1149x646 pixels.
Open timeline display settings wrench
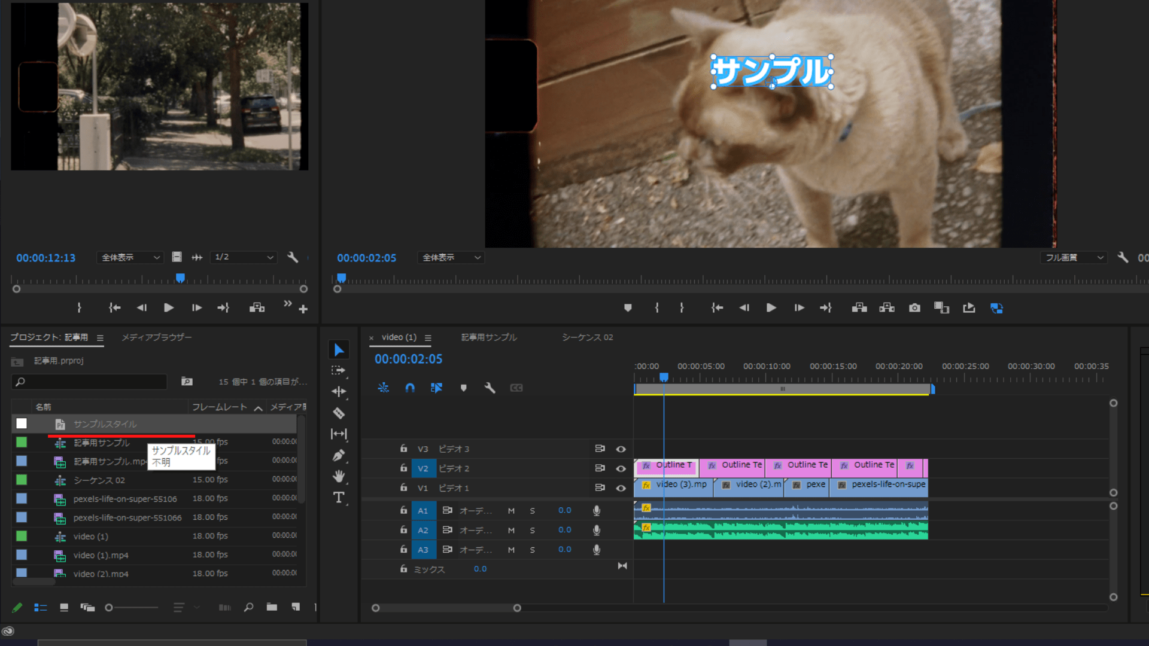(490, 388)
